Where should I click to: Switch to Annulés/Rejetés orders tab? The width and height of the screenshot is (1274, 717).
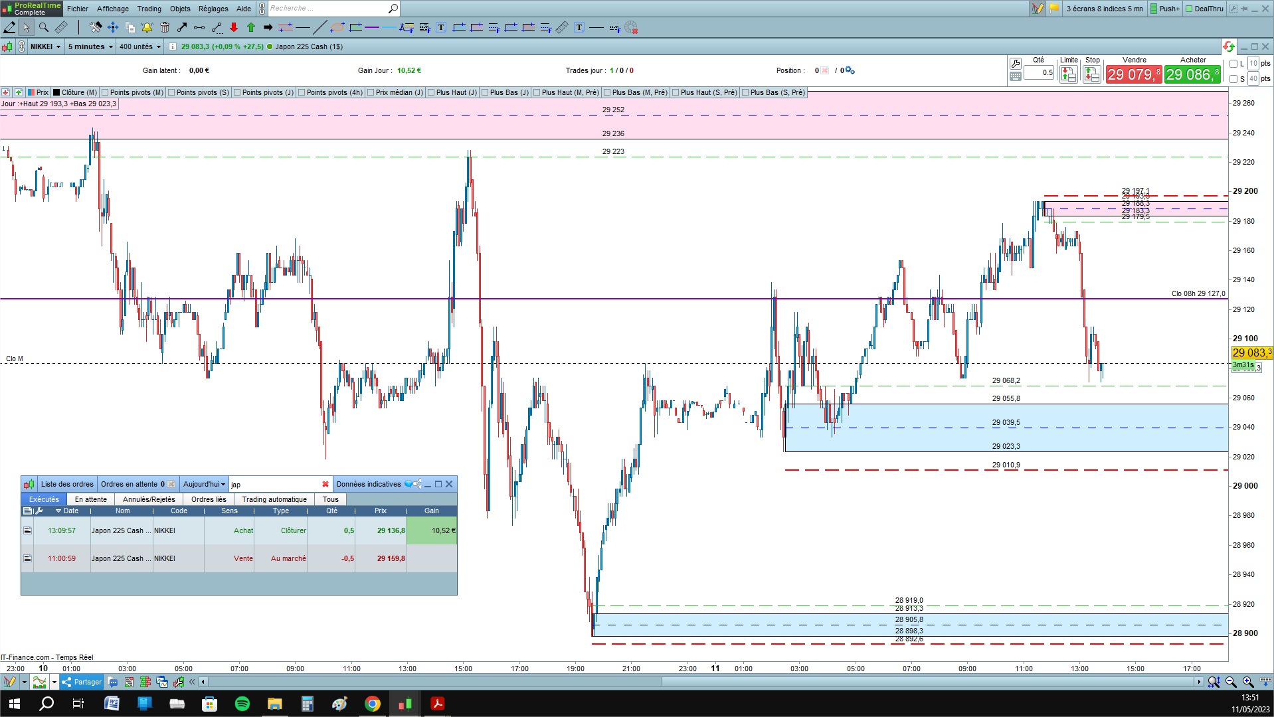(149, 499)
